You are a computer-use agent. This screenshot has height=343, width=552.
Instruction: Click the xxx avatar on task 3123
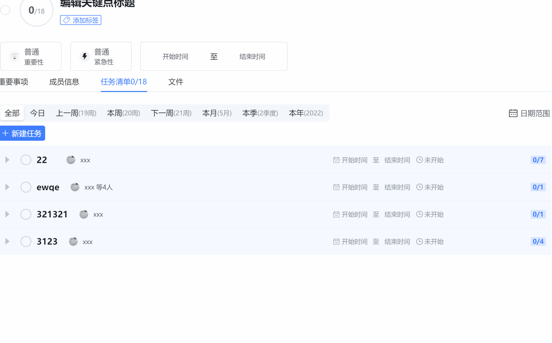(x=73, y=241)
